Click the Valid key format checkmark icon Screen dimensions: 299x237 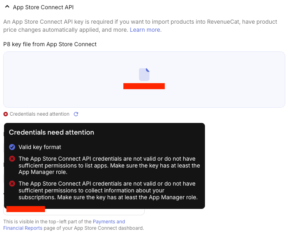12,147
